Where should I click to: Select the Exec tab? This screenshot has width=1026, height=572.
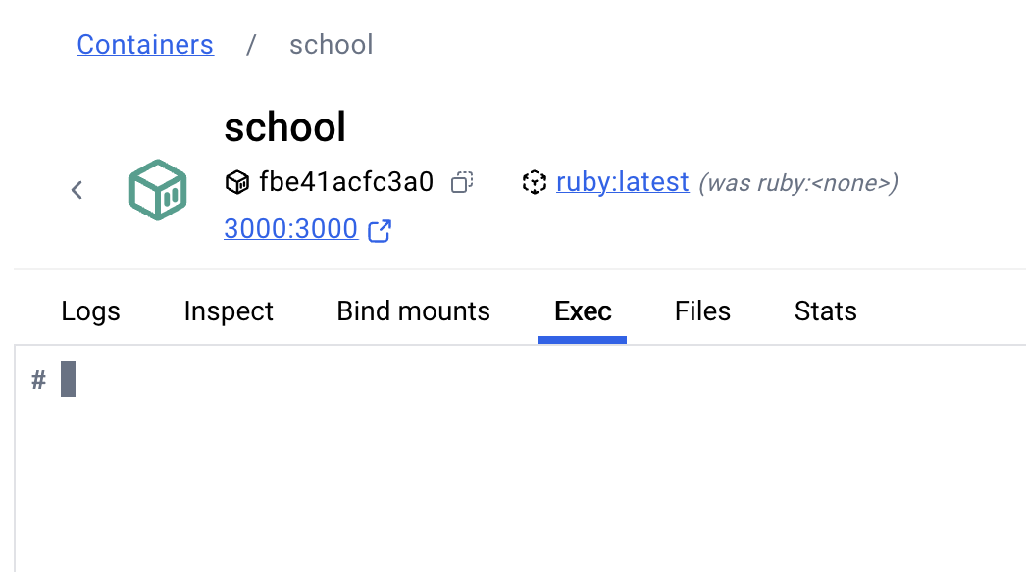click(583, 311)
